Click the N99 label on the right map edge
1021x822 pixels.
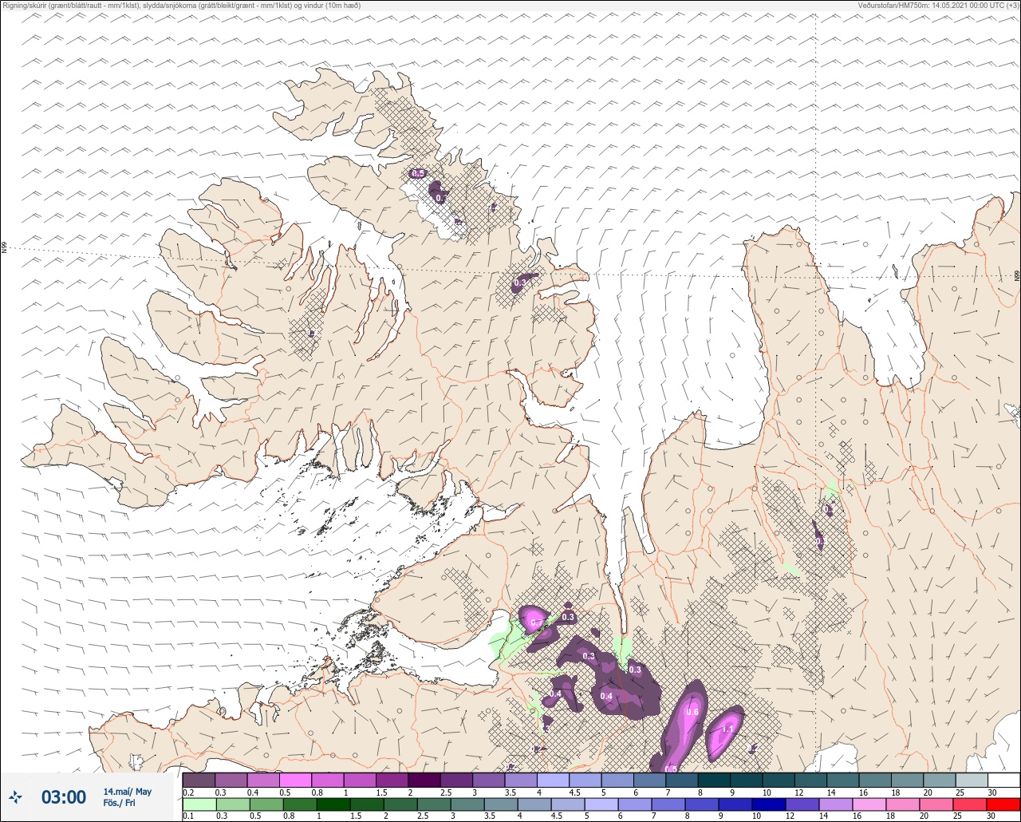tap(1017, 276)
